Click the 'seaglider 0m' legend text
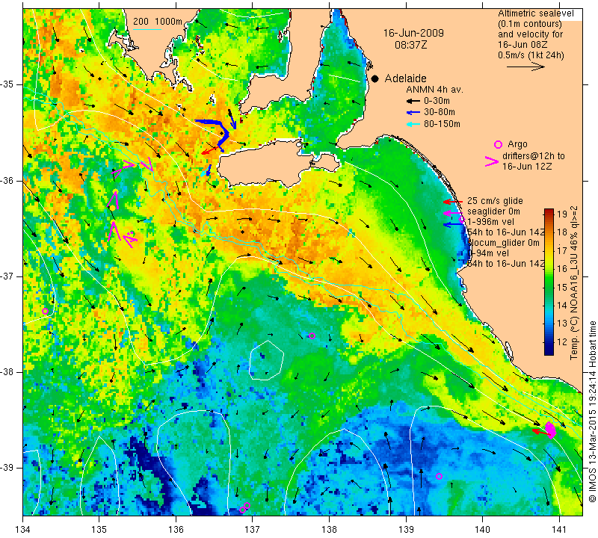This screenshot has width=598, height=538. (493, 211)
